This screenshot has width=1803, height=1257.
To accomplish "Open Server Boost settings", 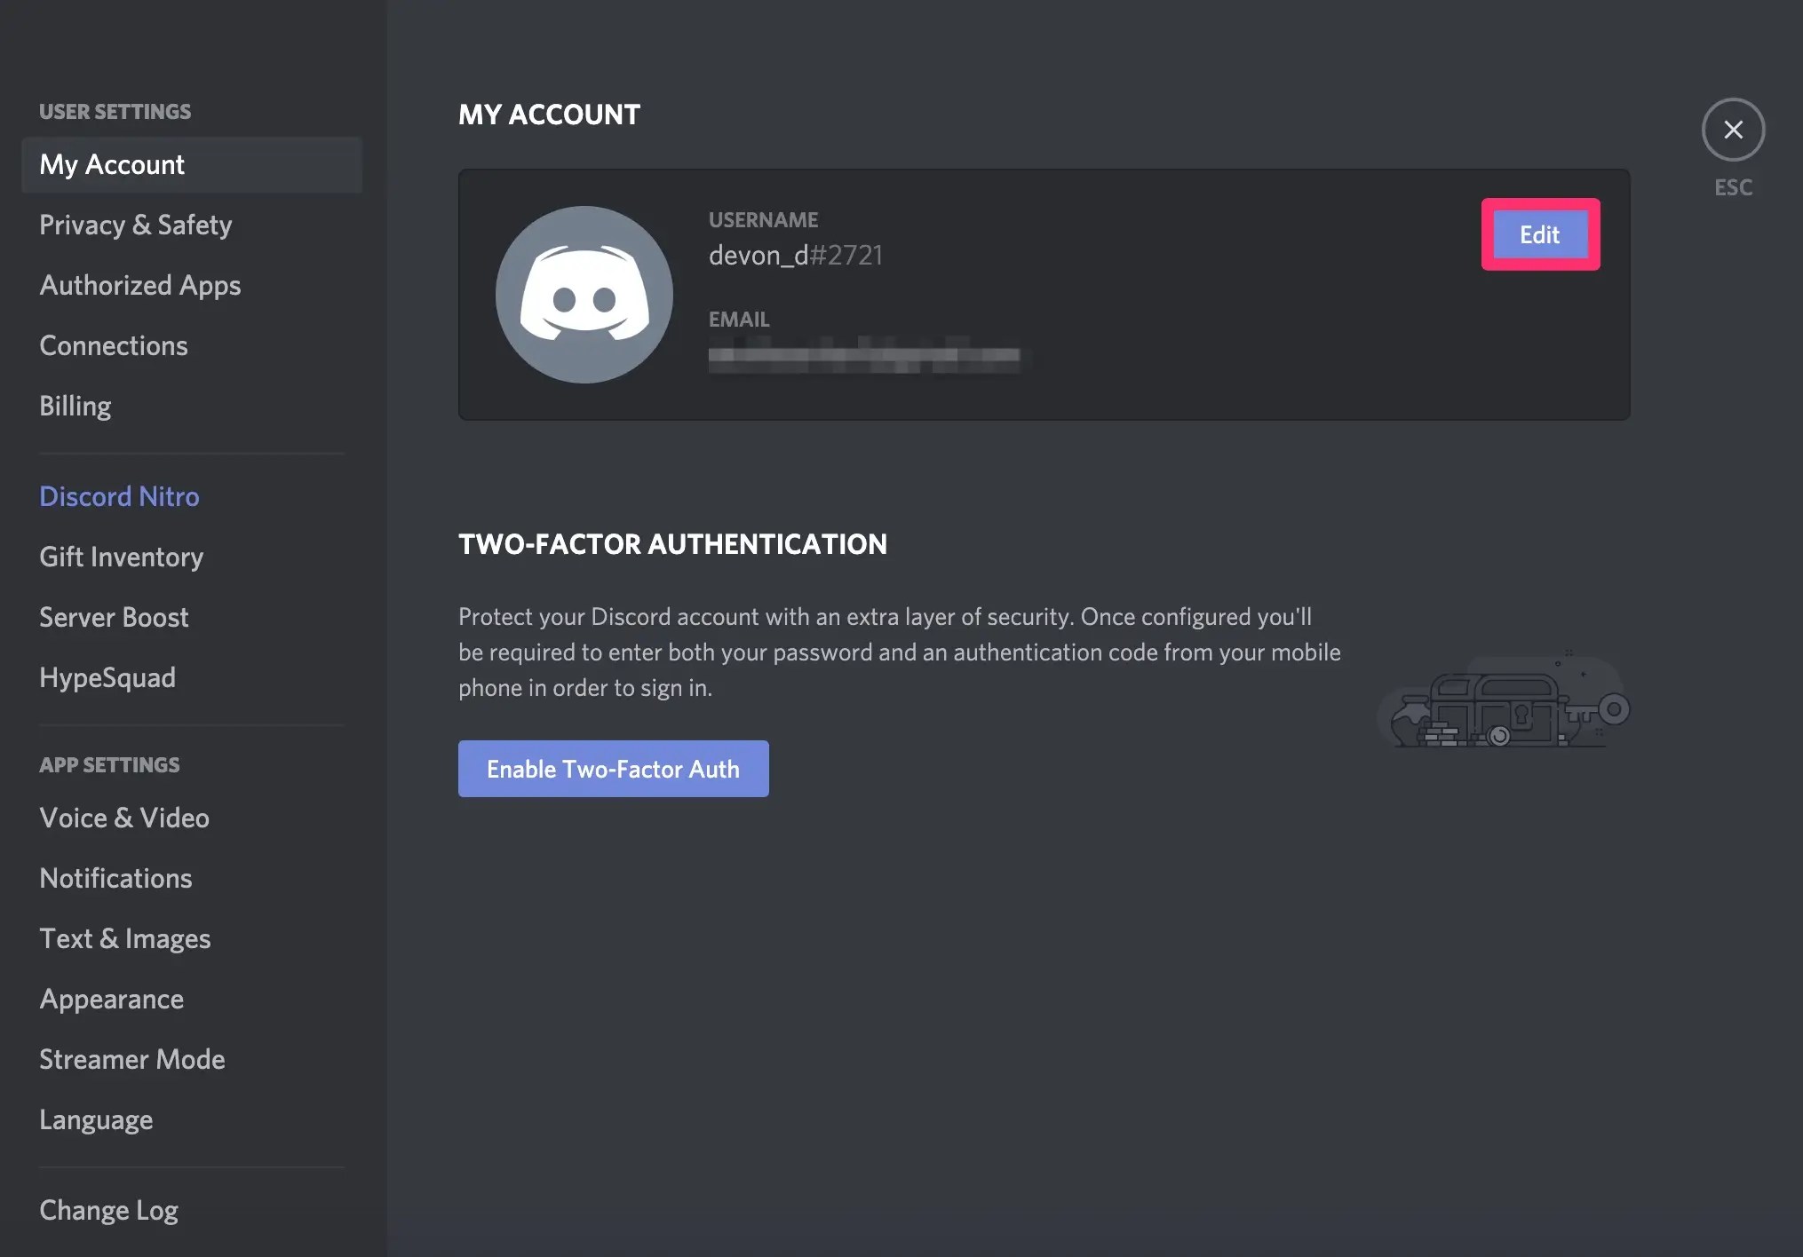I will (x=114, y=617).
